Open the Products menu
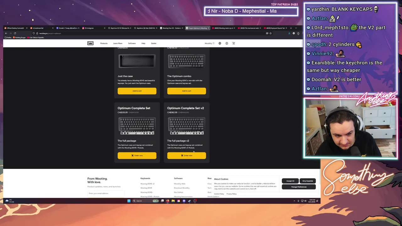Screen dimensions: 402x226 point(104,43)
